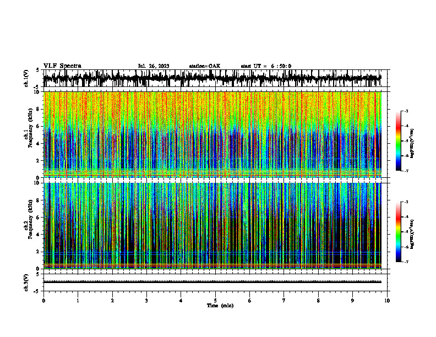Image resolution: width=436 pixels, height=337 pixels.
Task: Click the -7 label on ch.2 colorbar
Action: 406,262
